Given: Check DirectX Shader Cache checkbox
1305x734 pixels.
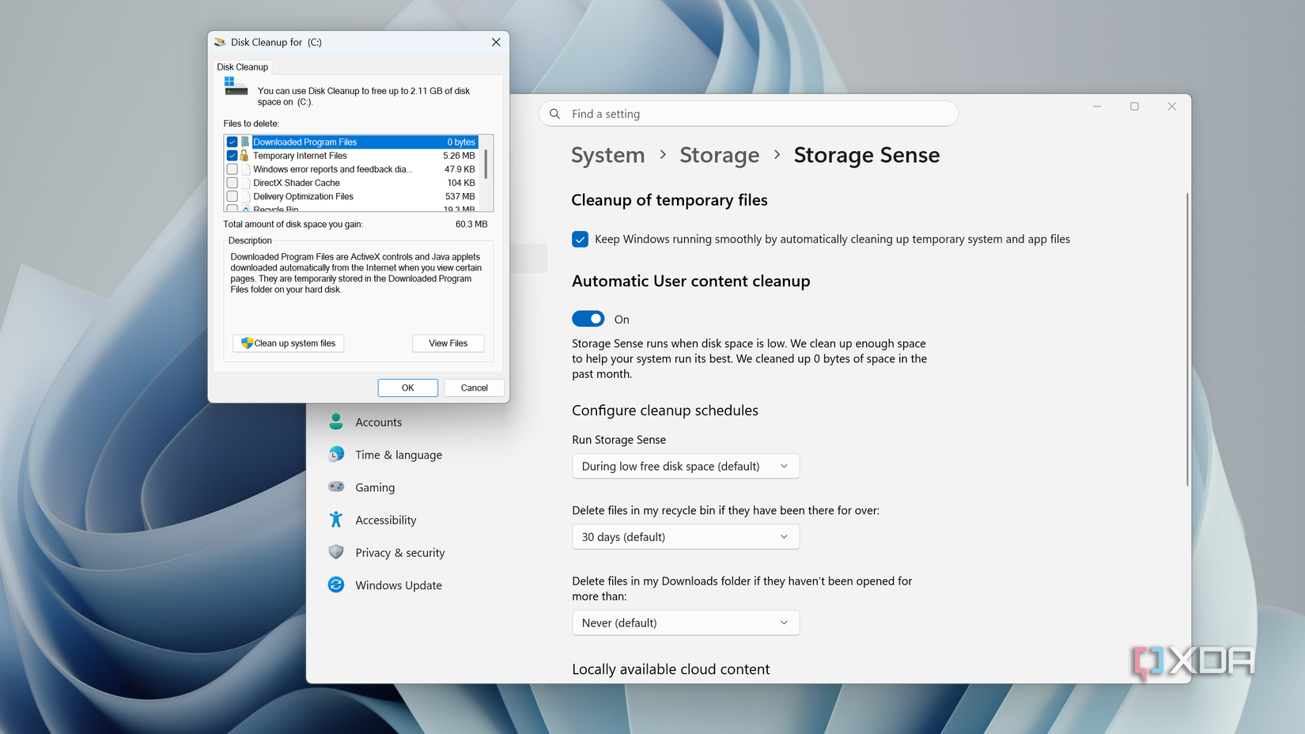Looking at the screenshot, I should click(233, 183).
